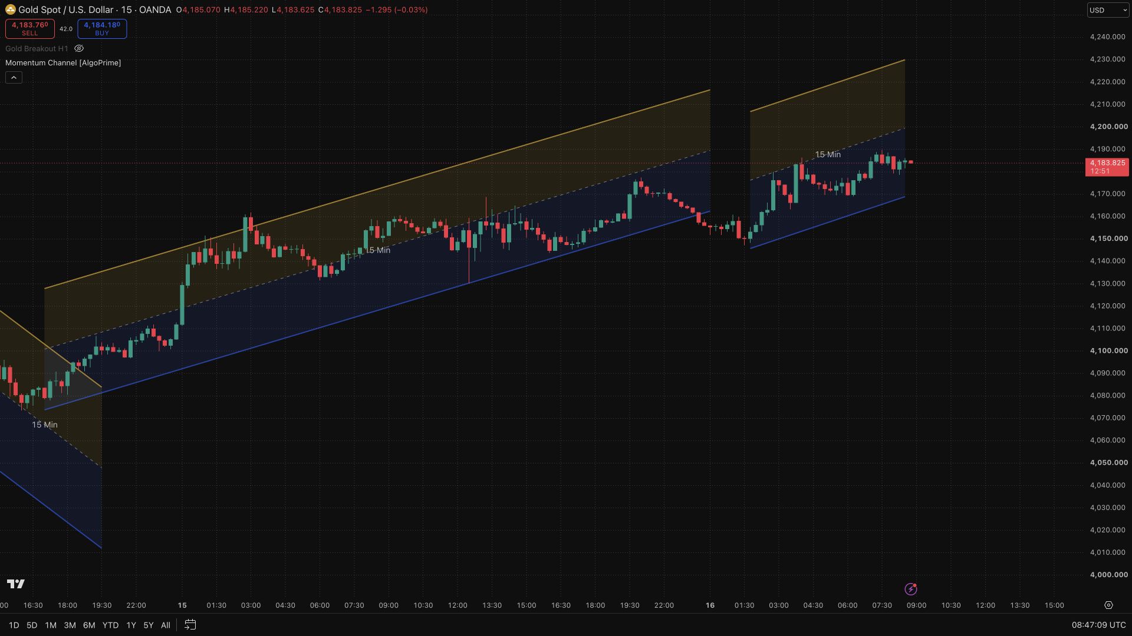Click the 15 Min label in bottom-left channel

[45, 425]
